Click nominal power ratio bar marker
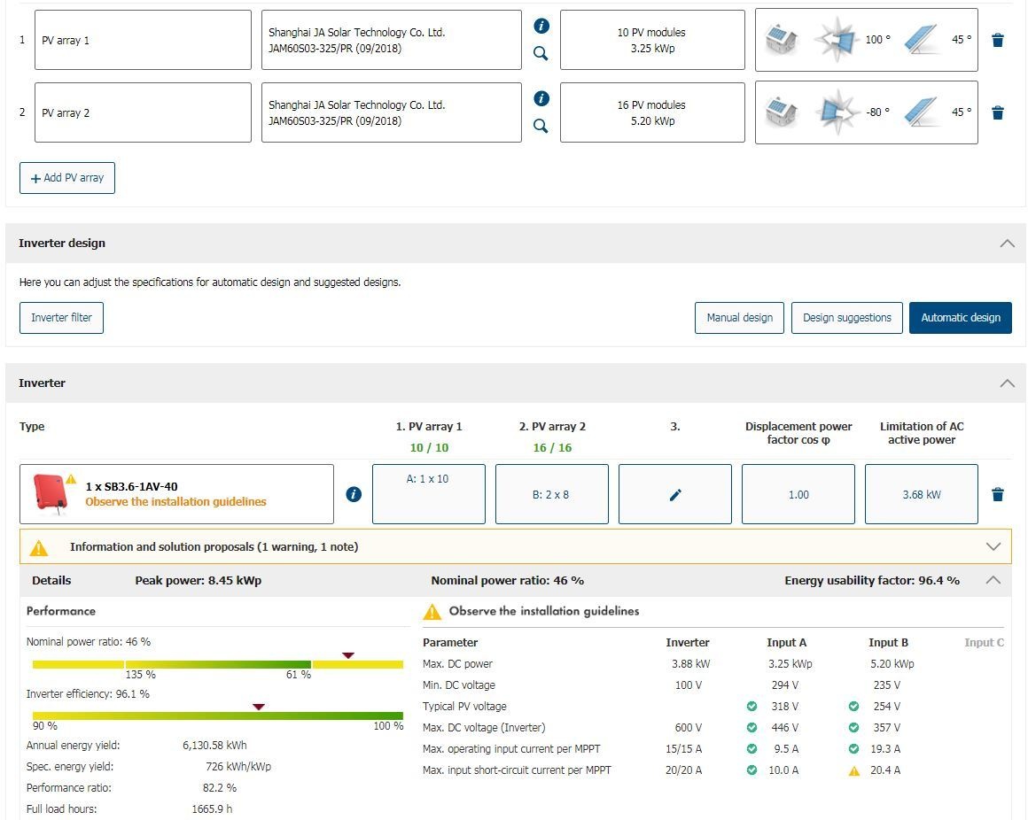 click(348, 655)
